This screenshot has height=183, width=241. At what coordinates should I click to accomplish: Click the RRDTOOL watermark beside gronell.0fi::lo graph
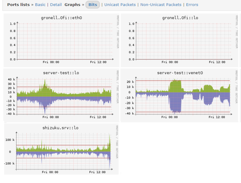236,31
